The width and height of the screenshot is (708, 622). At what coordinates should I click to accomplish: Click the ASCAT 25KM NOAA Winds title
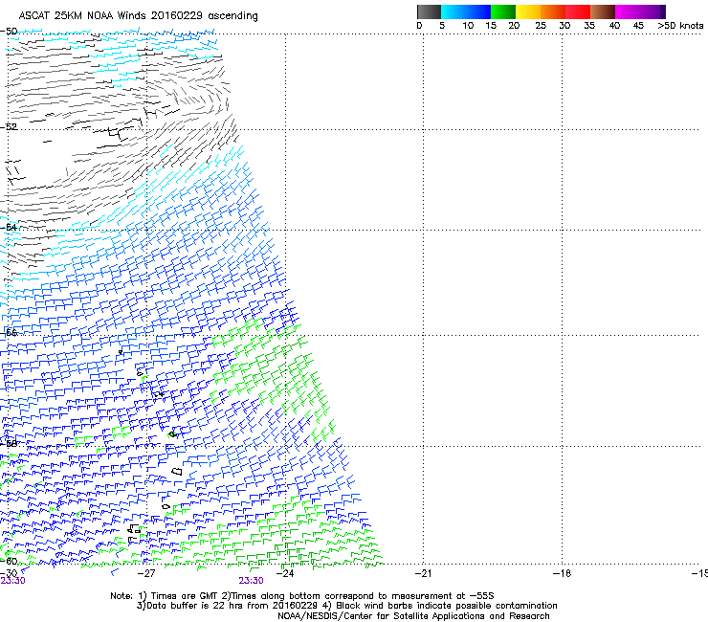(138, 15)
